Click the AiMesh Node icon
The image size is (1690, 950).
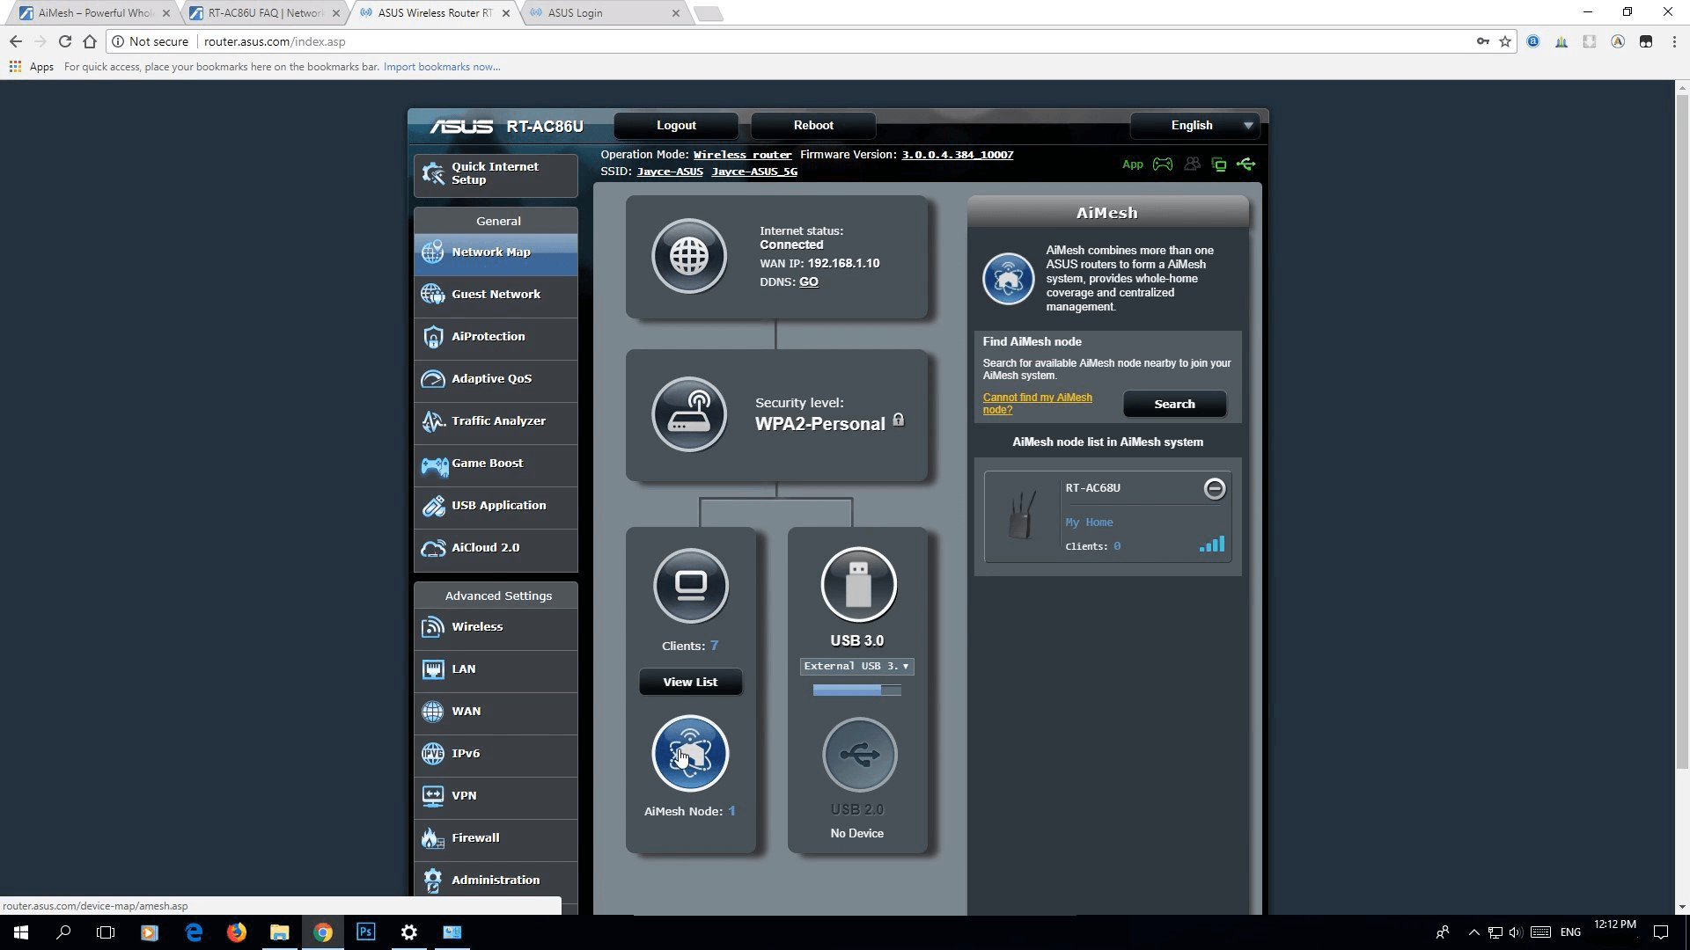691,754
